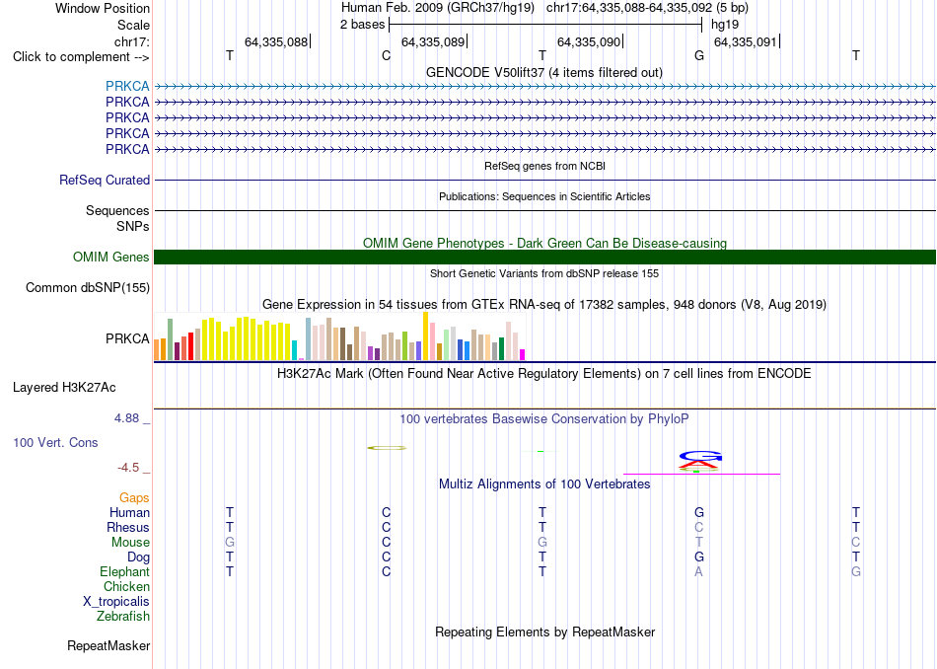
Task: Click 'Gene Expression in 54 tissues' GTEx title
Action: click(x=544, y=304)
